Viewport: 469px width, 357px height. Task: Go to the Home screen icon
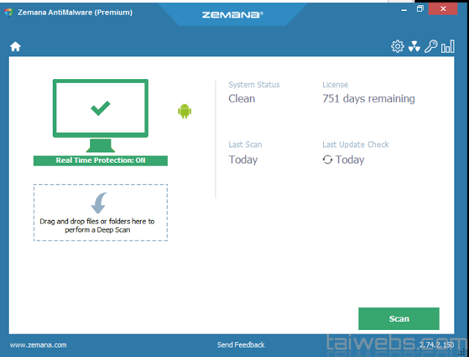click(x=15, y=47)
